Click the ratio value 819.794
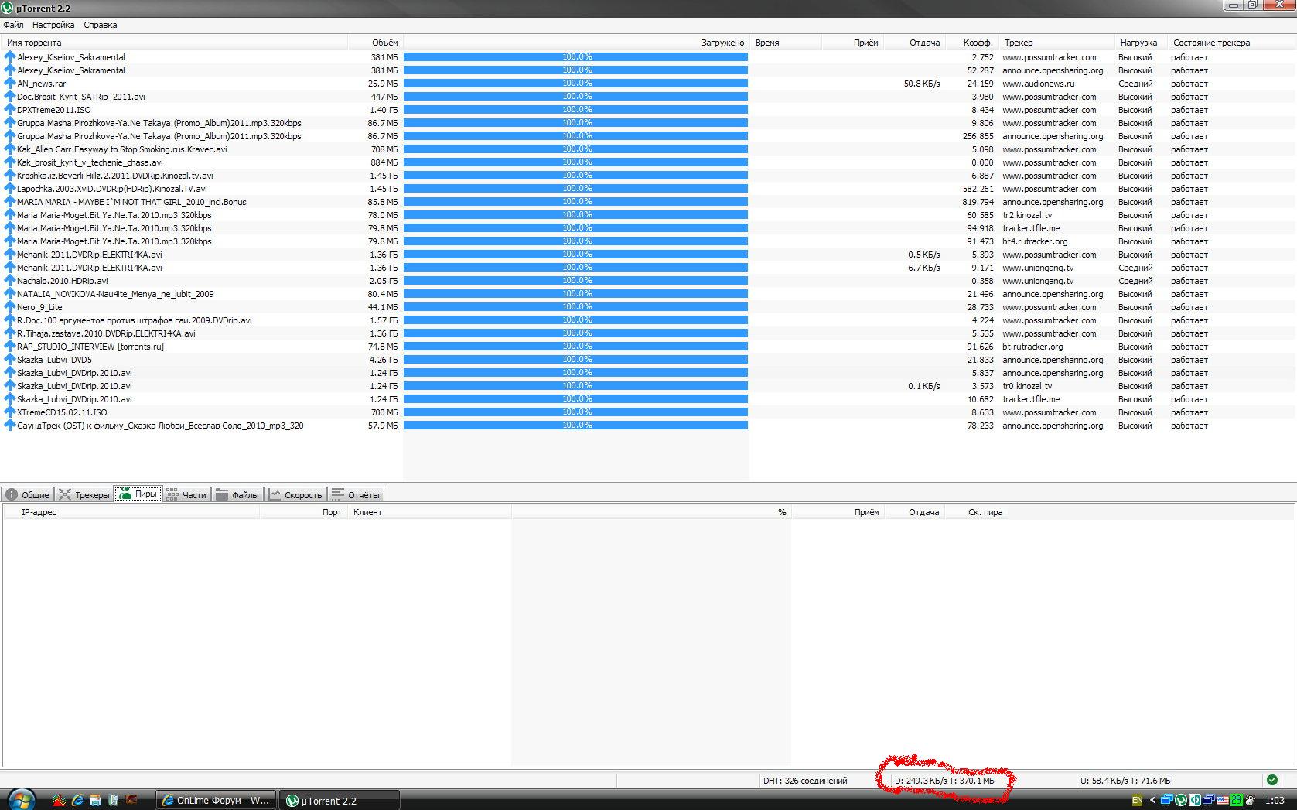The width and height of the screenshot is (1297, 810). 978,202
